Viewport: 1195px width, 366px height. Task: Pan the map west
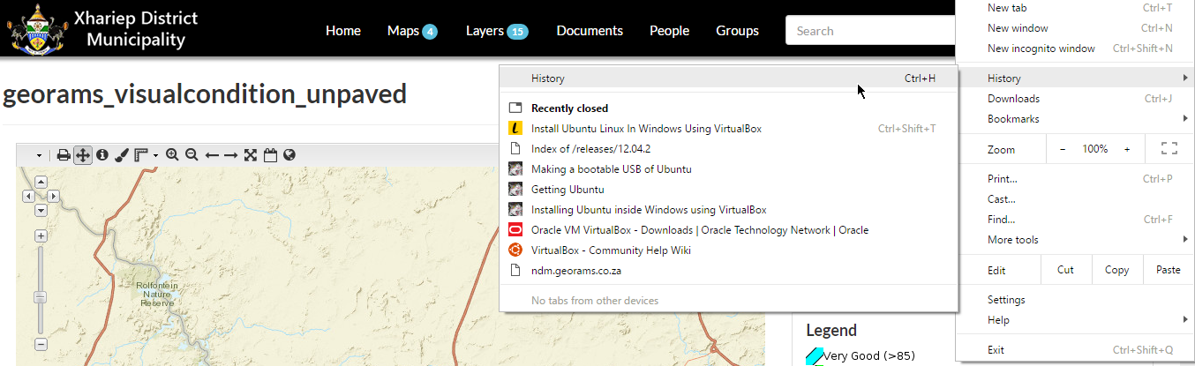28,196
